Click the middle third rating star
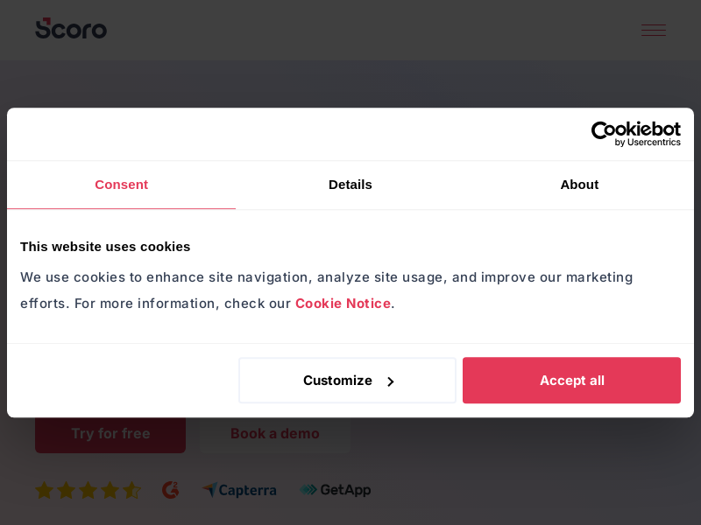Viewport: 701px width, 525px height. click(88, 490)
